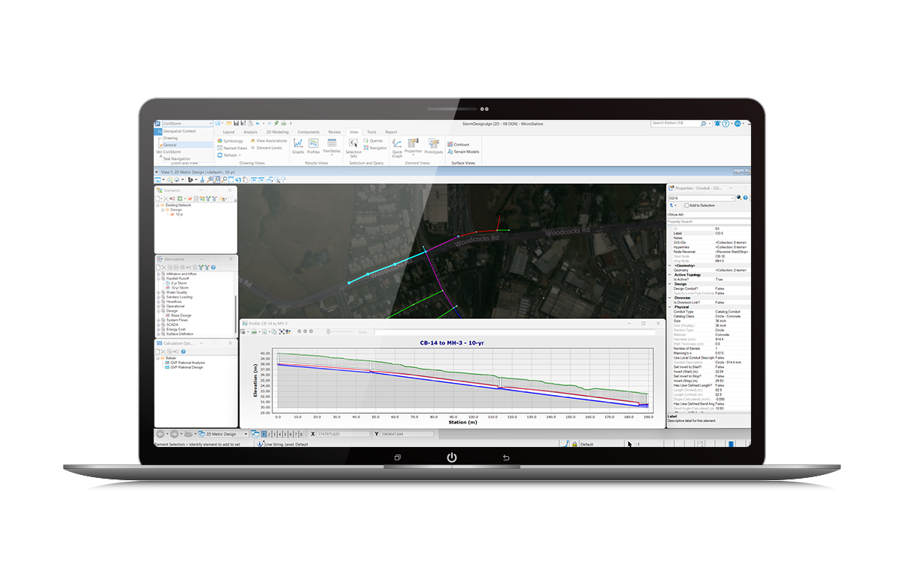Image resolution: width=904 pixels, height=588 pixels.
Task: Open the Components ribbon tab
Action: [307, 132]
